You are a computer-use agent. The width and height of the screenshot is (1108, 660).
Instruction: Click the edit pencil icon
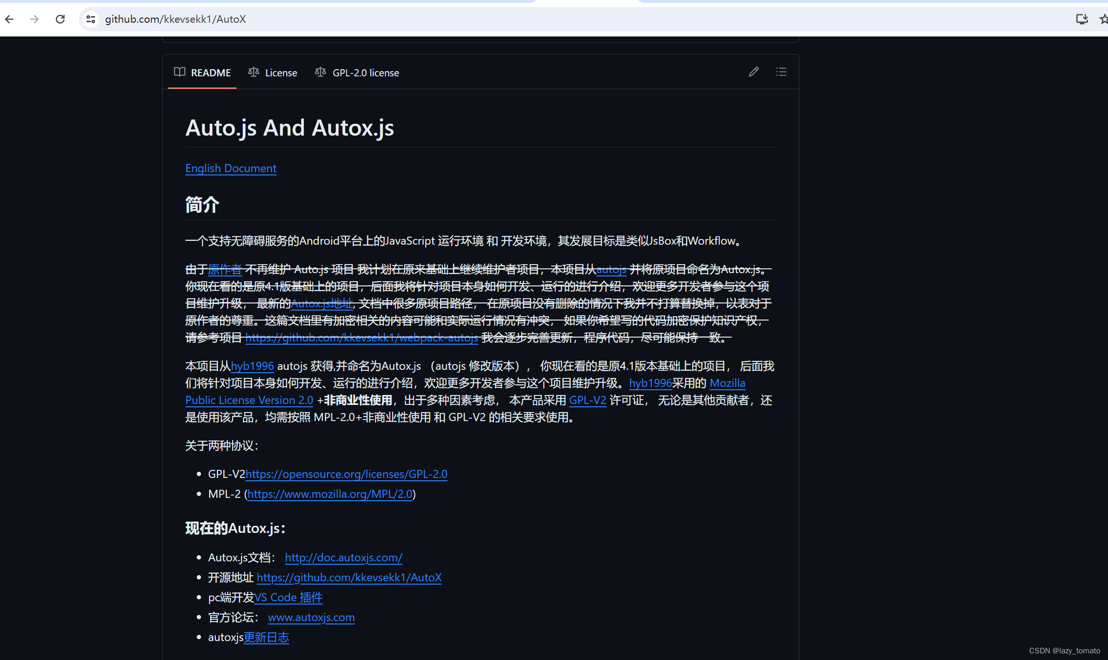coord(753,71)
